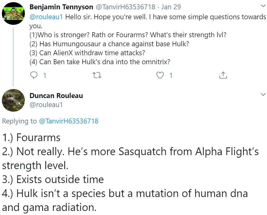This screenshot has height=215, width=267.
Task: Click the vertical thread connector line
Action: coord(13,56)
